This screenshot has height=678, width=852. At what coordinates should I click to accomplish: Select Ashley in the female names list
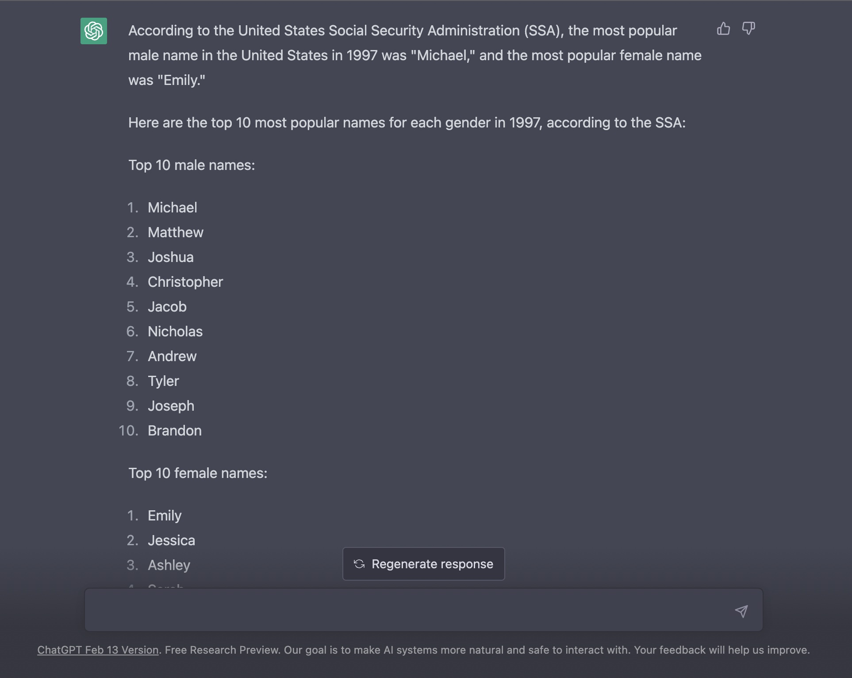point(169,565)
